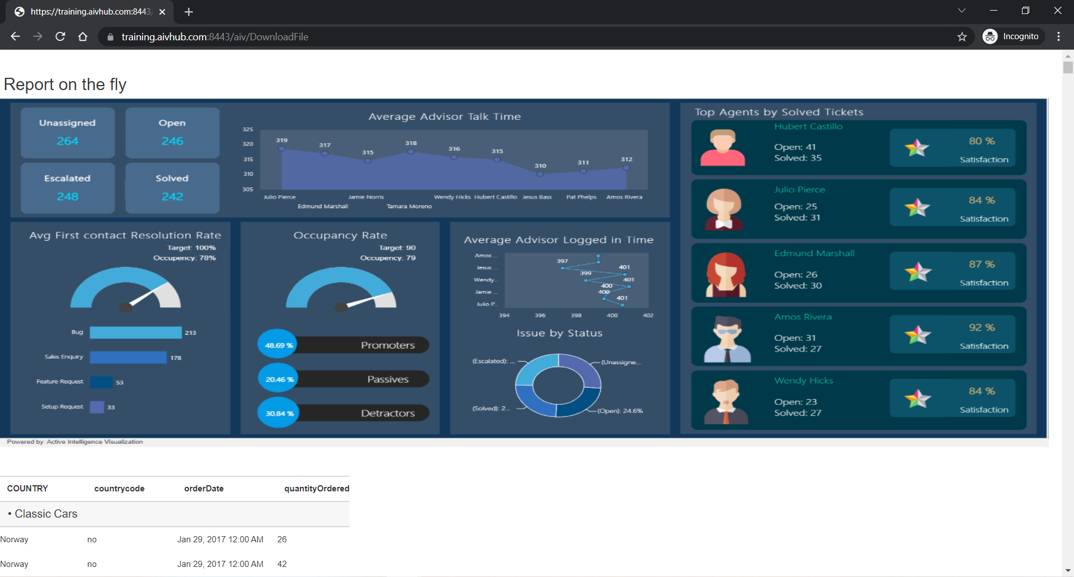Click the (Open): 24.6% donut label
The width and height of the screenshot is (1074, 577).
[620, 411]
